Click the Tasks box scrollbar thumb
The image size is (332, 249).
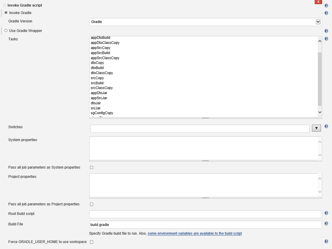(x=320, y=79)
